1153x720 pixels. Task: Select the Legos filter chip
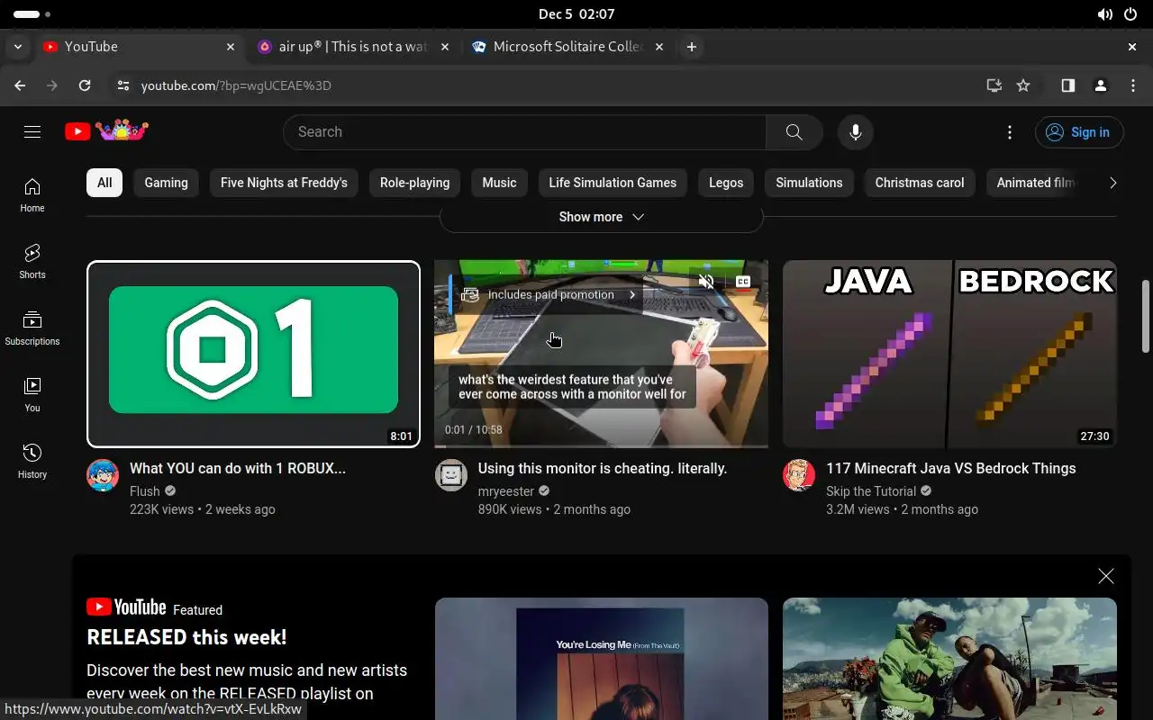(726, 183)
